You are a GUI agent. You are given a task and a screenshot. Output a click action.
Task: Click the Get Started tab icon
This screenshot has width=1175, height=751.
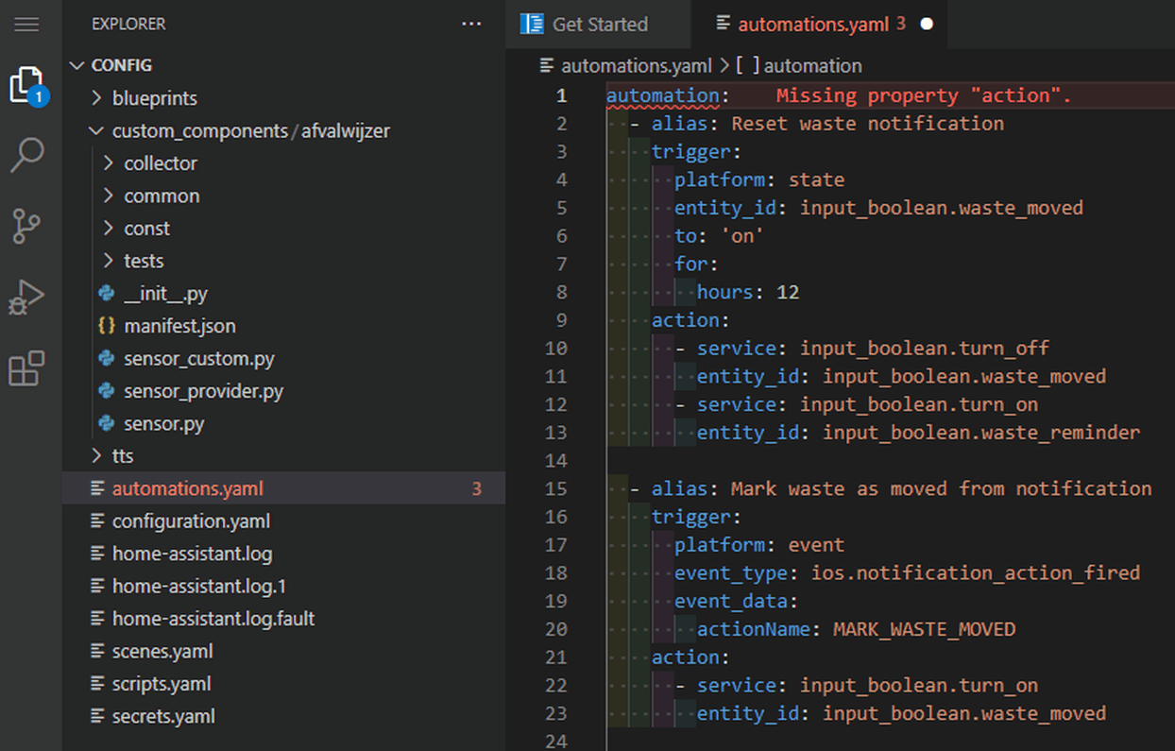click(533, 24)
